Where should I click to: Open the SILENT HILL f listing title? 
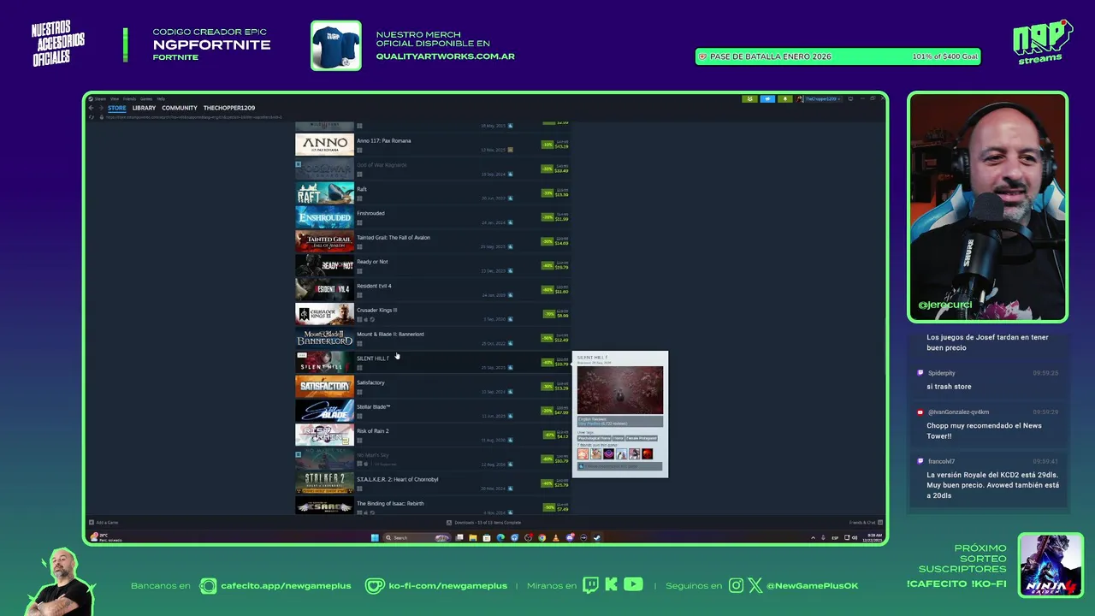click(372, 358)
